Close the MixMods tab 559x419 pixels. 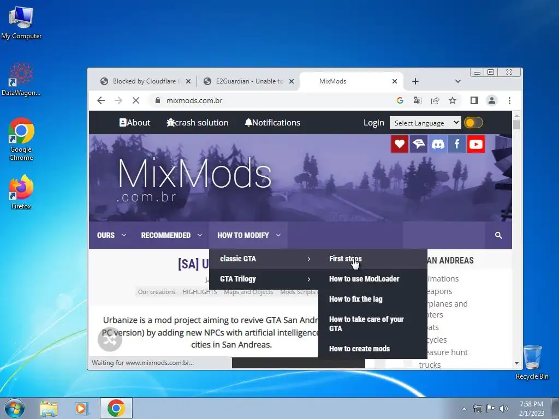(x=395, y=81)
